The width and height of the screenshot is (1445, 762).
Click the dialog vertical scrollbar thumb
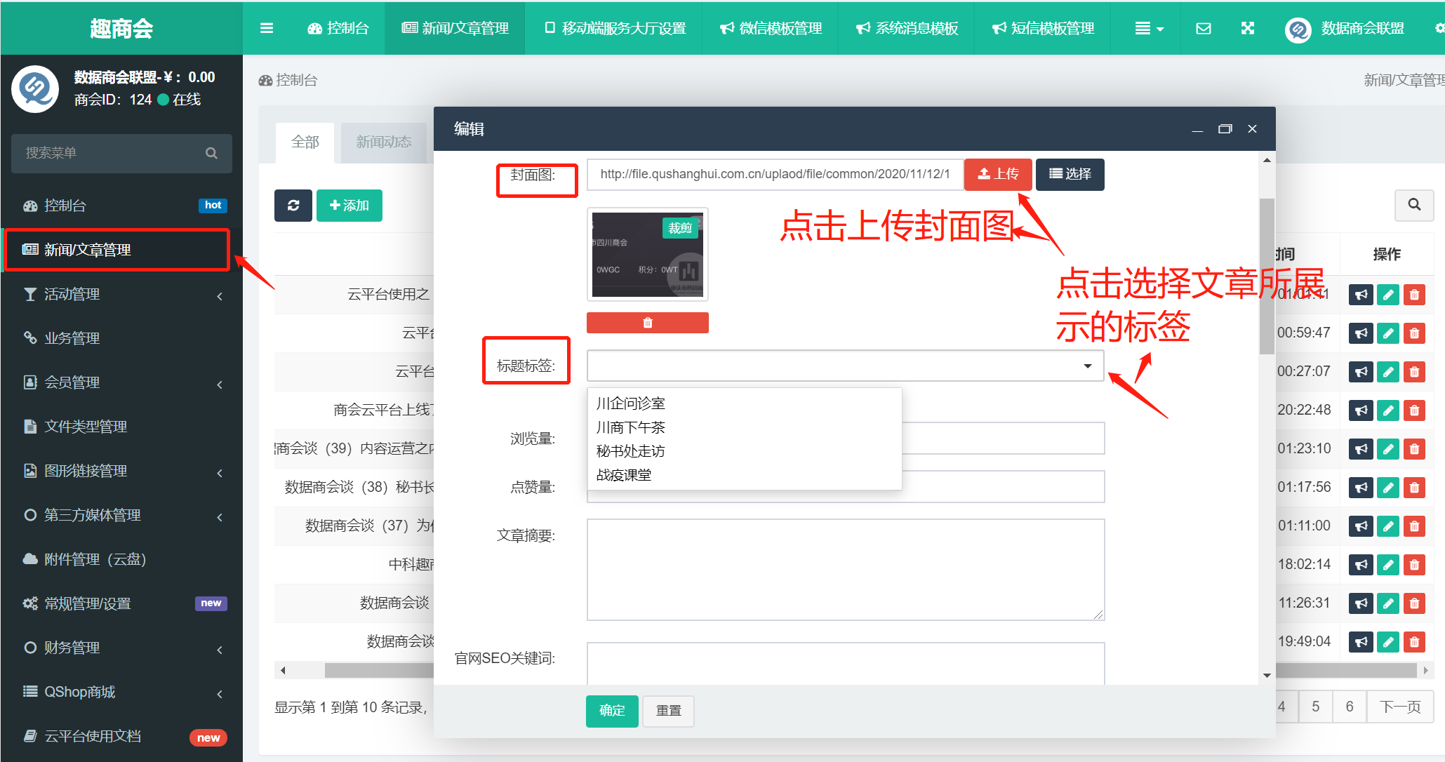click(1267, 275)
